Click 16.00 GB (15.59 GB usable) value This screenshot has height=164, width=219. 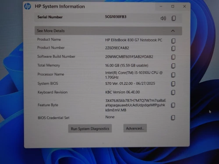(127, 66)
